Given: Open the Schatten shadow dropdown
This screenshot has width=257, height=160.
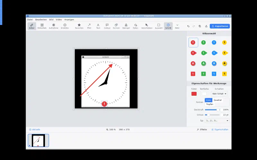Looking at the screenshot, I should pos(219,94).
